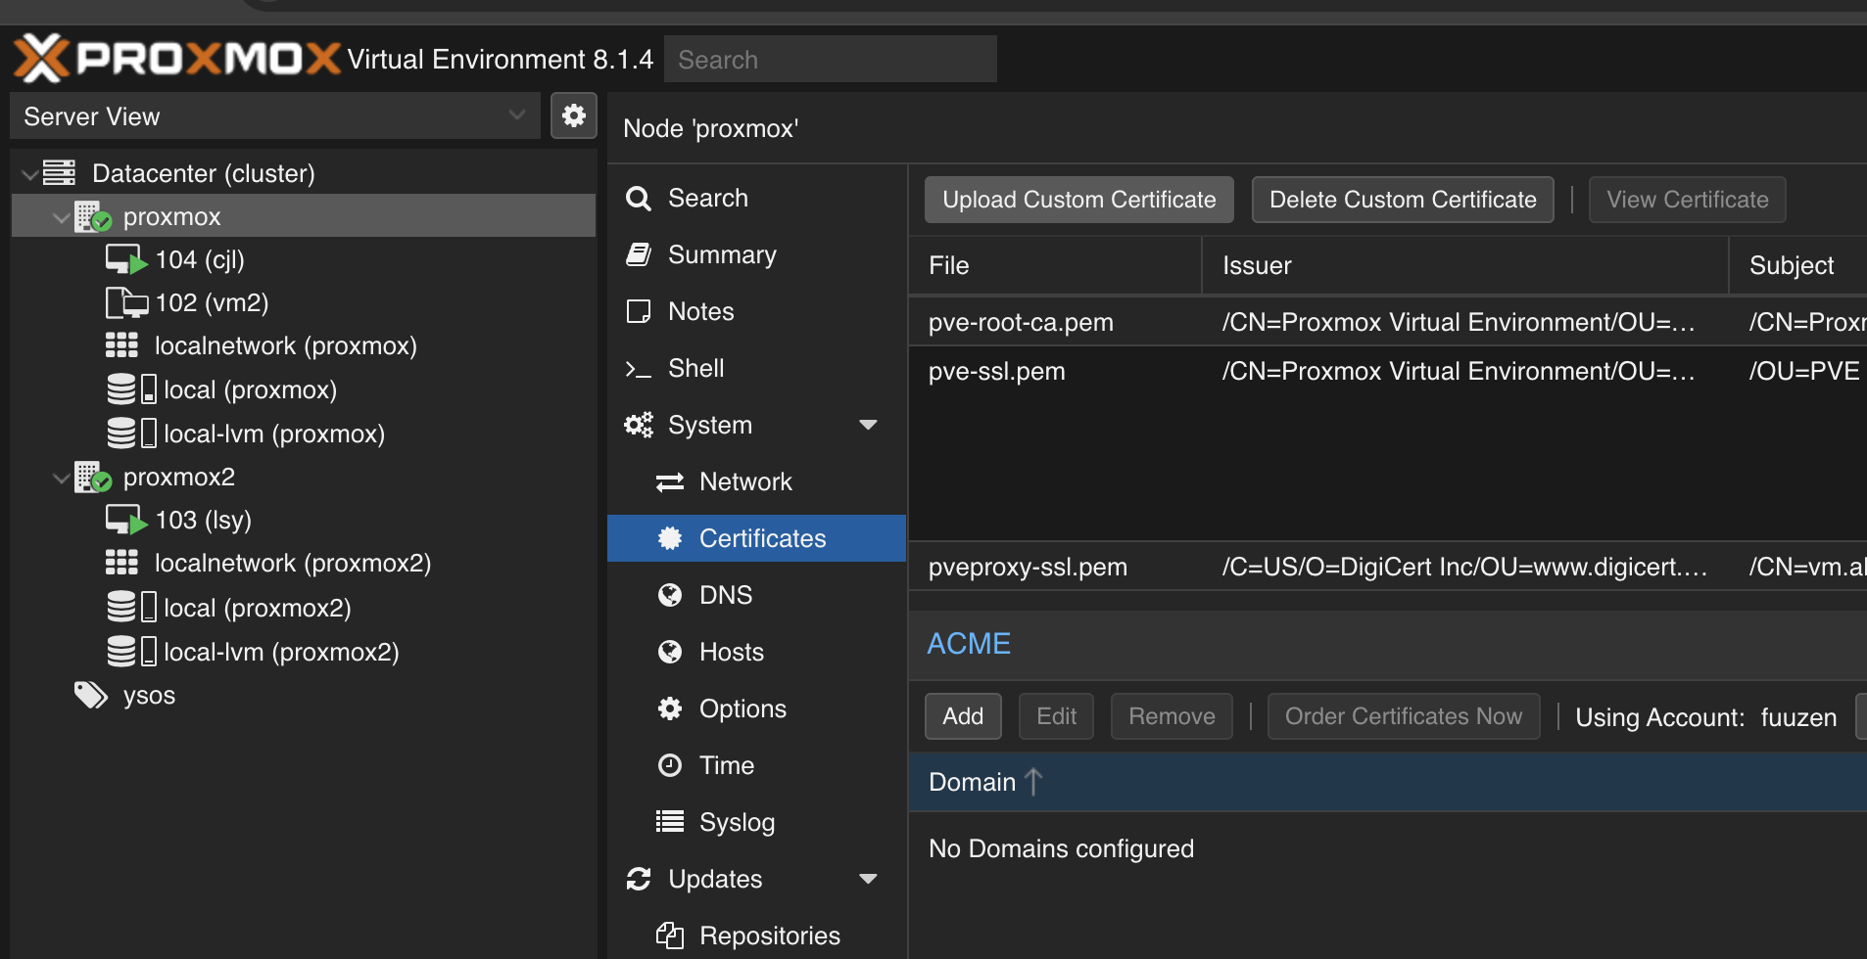Viewport: 1867px width, 959px height.
Task: Focus the top Search input field
Action: pyautogui.click(x=831, y=59)
